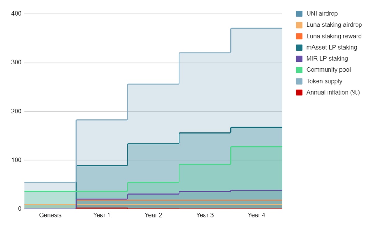Select the MIR LP staking legend label

(327, 59)
